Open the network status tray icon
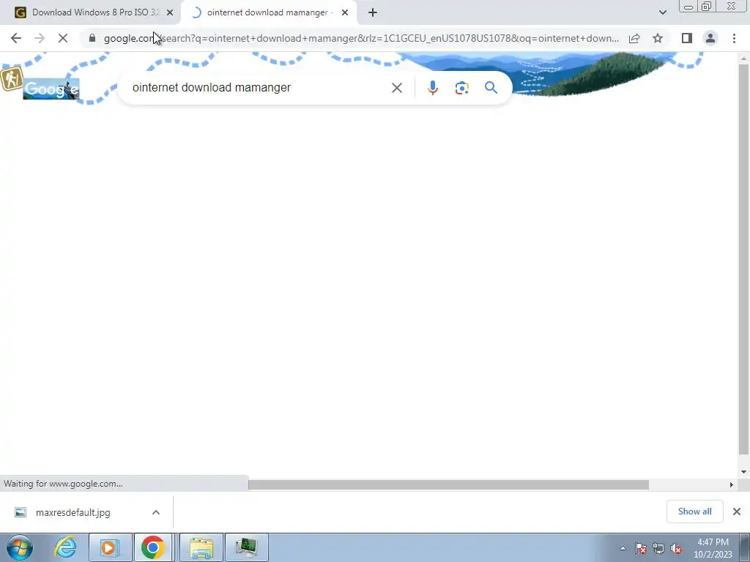 (x=658, y=548)
